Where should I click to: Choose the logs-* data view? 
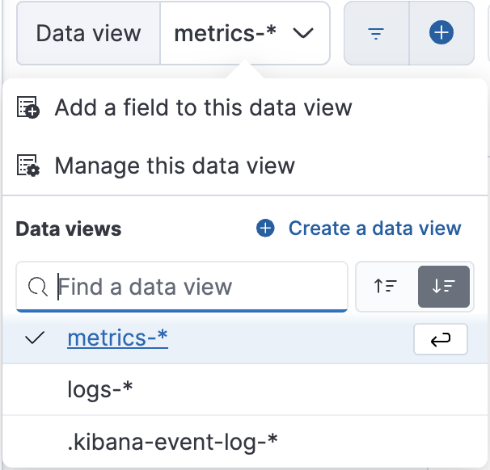tap(245, 389)
